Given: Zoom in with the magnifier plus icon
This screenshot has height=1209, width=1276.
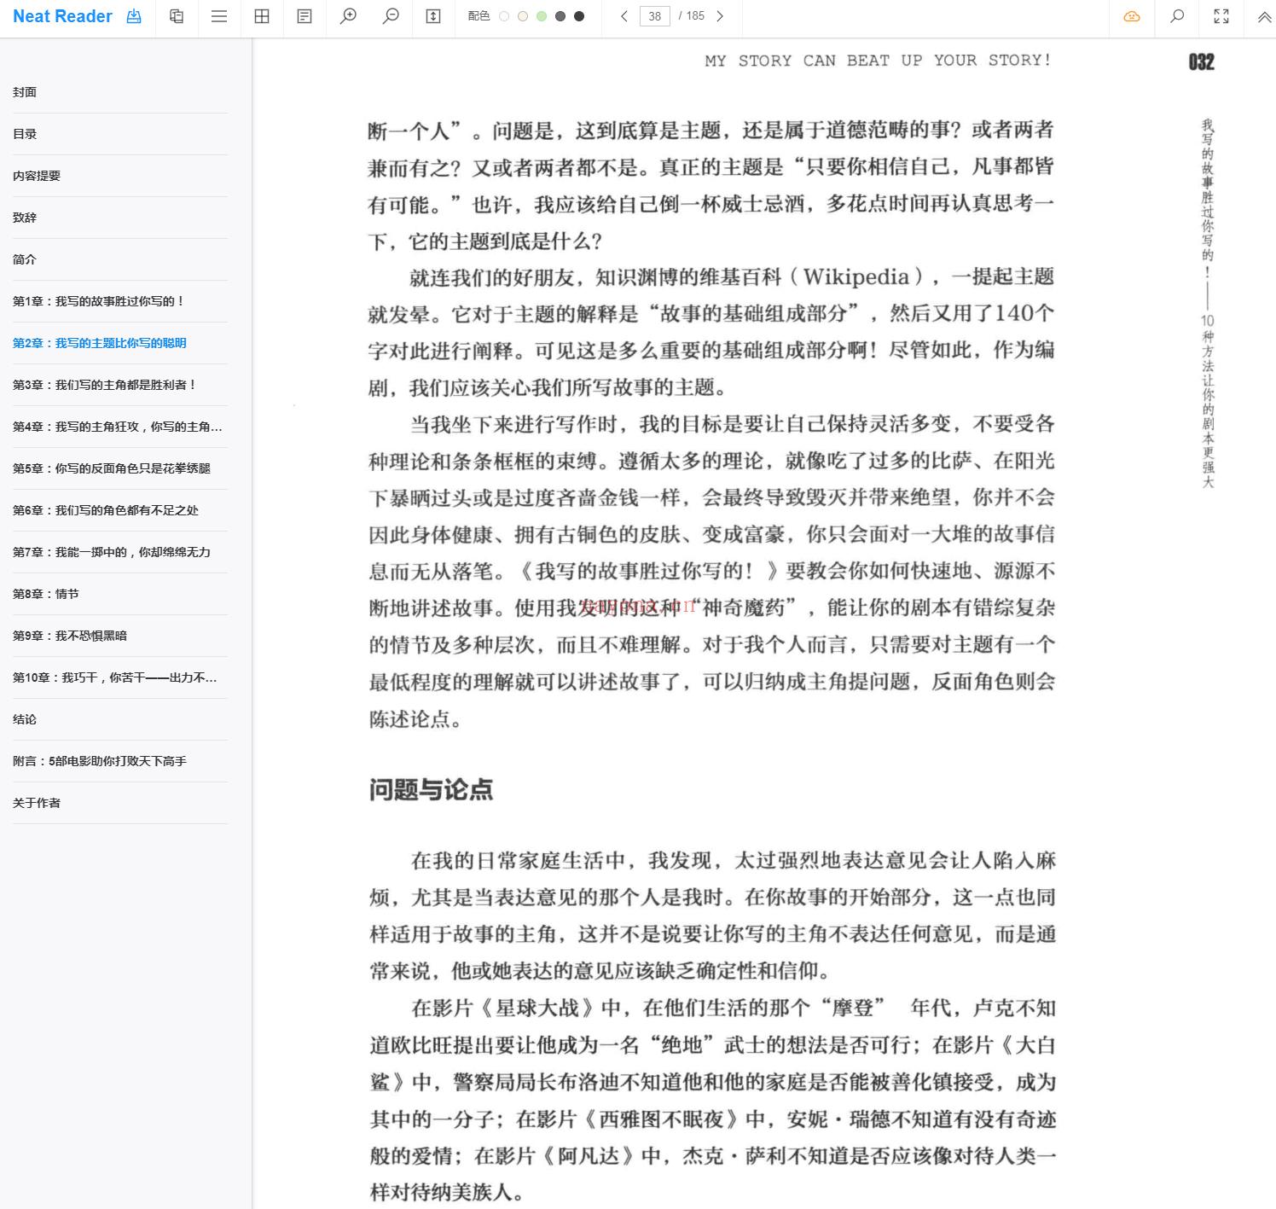Looking at the screenshot, I should (348, 16).
